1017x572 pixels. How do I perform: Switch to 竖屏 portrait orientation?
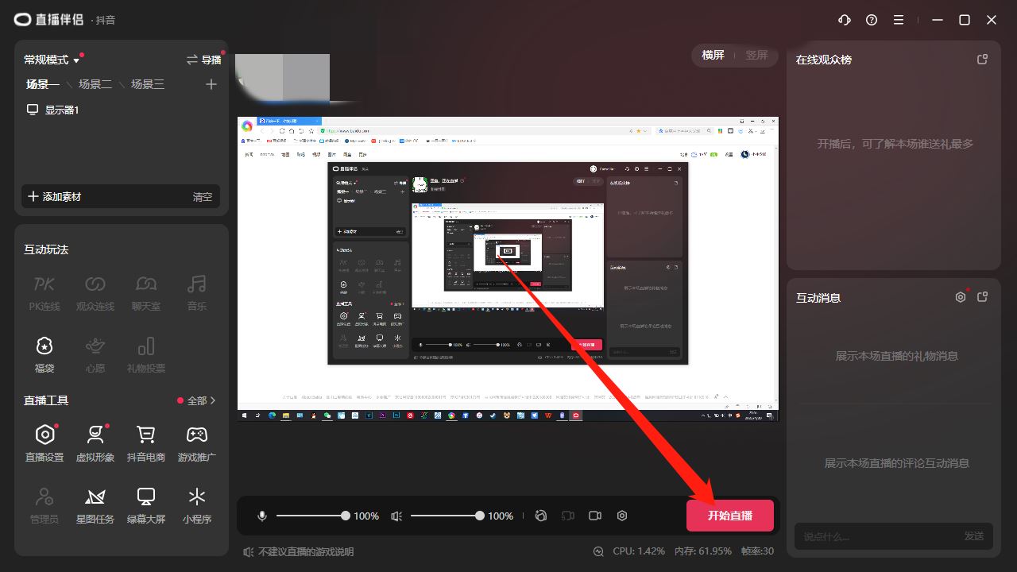point(756,56)
